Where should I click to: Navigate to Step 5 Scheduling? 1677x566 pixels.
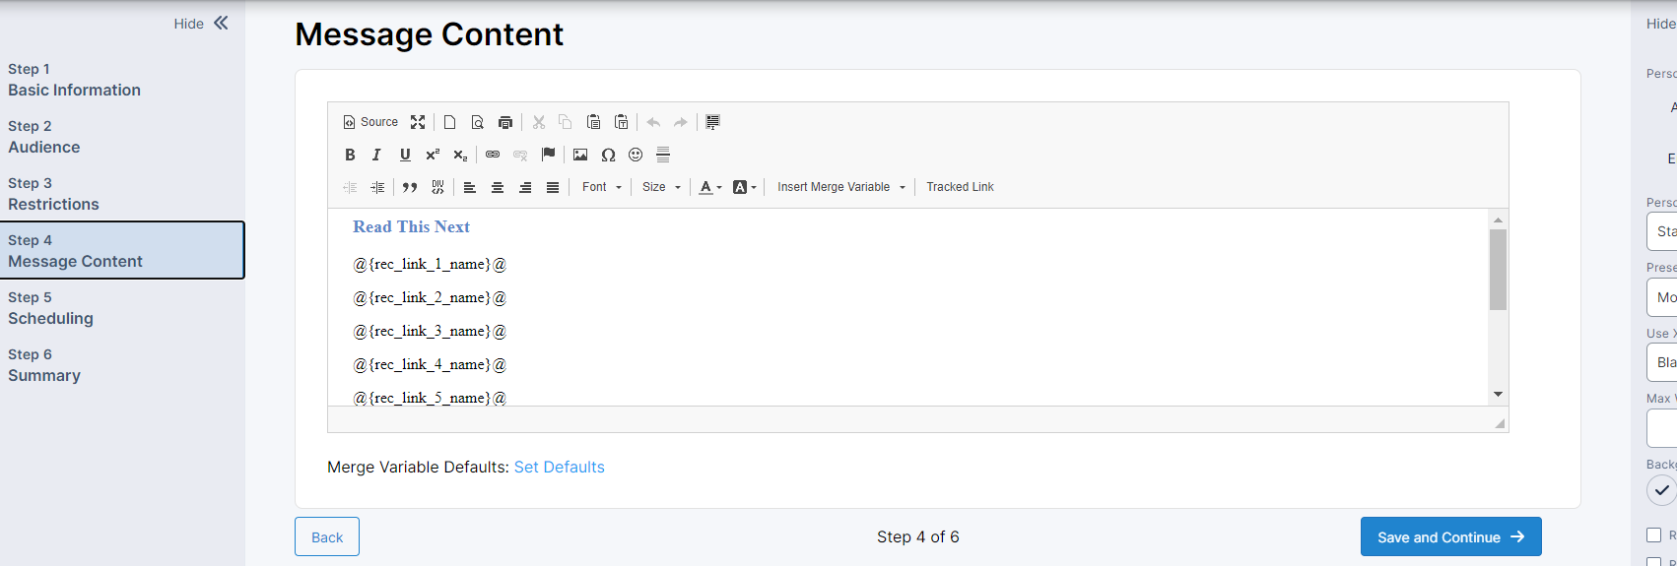[x=50, y=308]
